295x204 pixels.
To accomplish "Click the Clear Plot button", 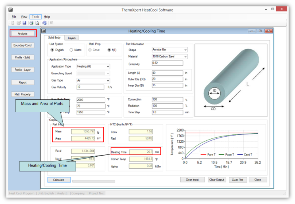I will (x=237, y=180).
